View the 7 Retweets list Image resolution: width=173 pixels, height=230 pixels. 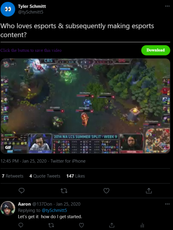pyautogui.click(x=13, y=176)
